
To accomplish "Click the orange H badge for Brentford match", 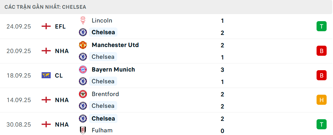I will 321,100.
